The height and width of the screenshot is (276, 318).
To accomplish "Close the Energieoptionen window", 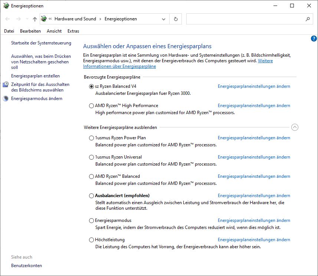I will (x=309, y=6).
